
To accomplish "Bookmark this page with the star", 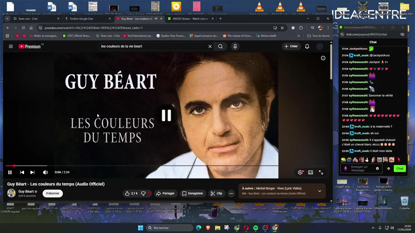I will tap(282, 28).
